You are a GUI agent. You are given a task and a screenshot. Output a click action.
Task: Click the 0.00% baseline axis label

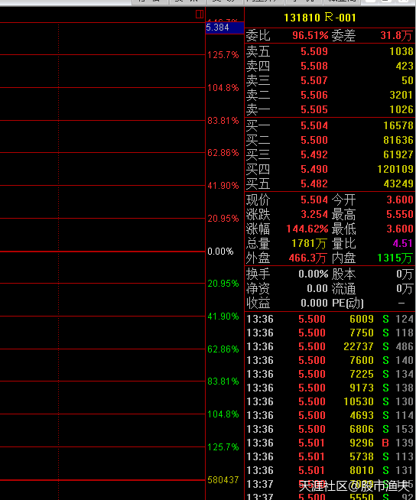pos(220,252)
